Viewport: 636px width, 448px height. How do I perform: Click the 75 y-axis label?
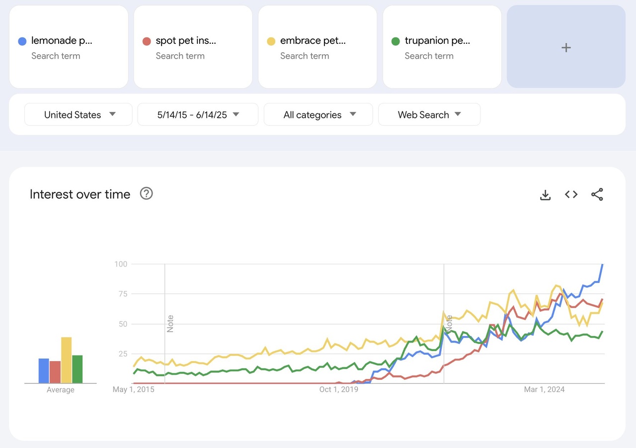point(123,294)
